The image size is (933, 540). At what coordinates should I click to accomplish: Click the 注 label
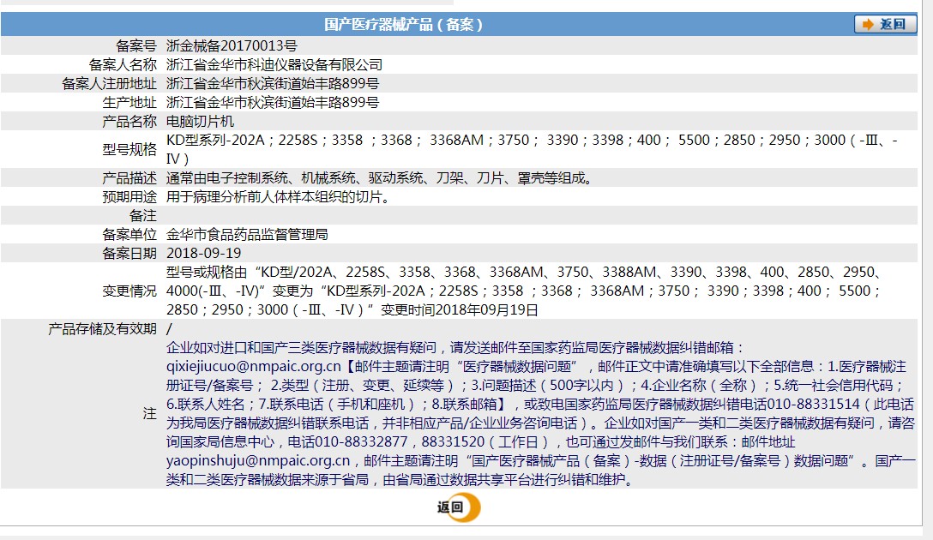click(x=150, y=413)
